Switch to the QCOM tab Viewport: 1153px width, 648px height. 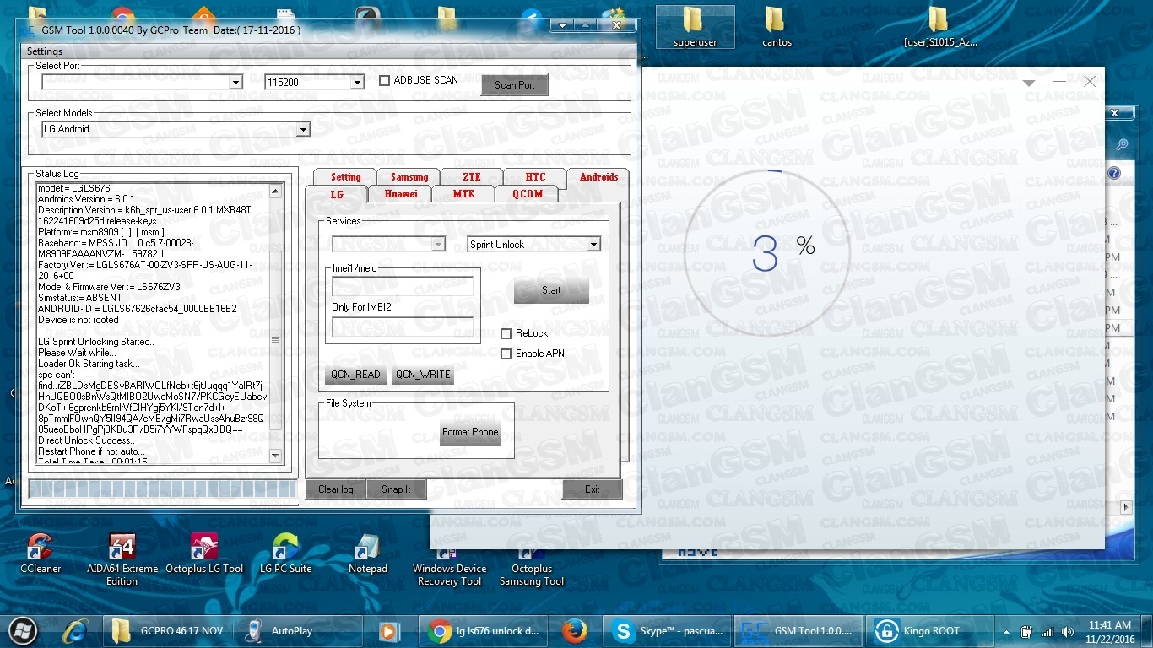528,194
